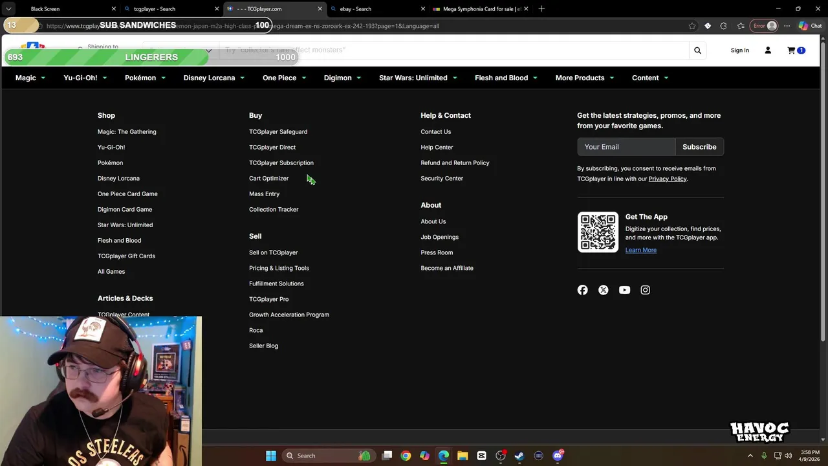Open Cart Optimizer link
828x466 pixels.
[x=268, y=178]
